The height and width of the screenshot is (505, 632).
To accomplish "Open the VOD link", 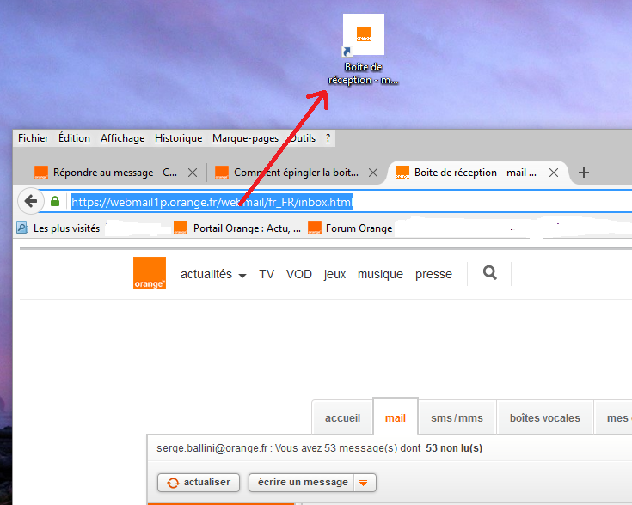I will tap(299, 274).
